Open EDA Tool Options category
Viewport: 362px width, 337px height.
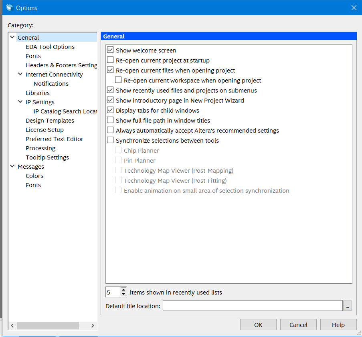coord(50,47)
